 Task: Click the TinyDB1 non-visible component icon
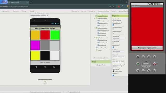pos(45,81)
